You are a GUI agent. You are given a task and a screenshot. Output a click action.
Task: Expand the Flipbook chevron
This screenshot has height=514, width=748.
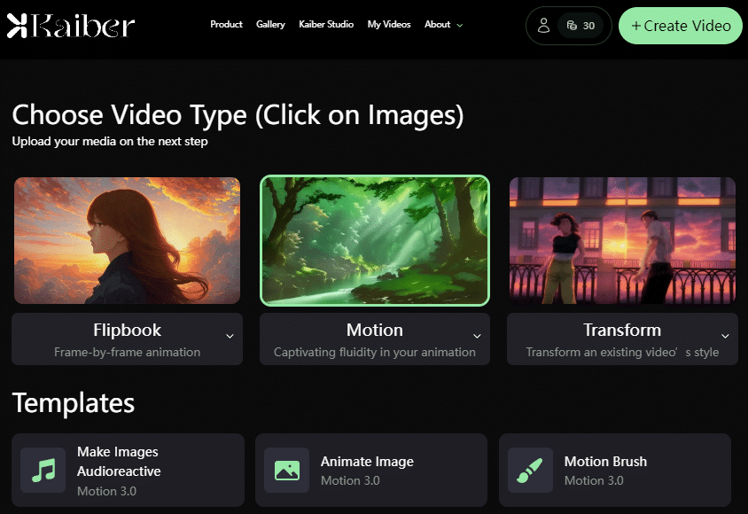230,336
